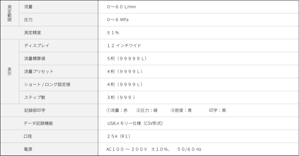This screenshot has height=156, width=299.
Task: Click the AC100～200V power supply value
Action: [127, 149]
